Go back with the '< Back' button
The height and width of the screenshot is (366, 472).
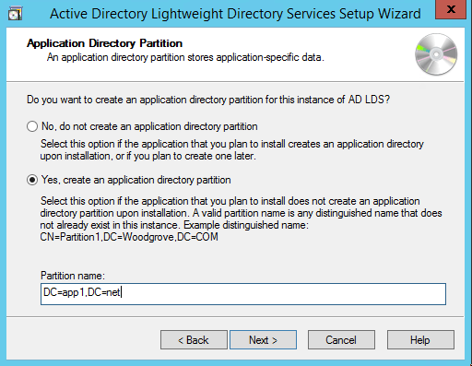[194, 340]
